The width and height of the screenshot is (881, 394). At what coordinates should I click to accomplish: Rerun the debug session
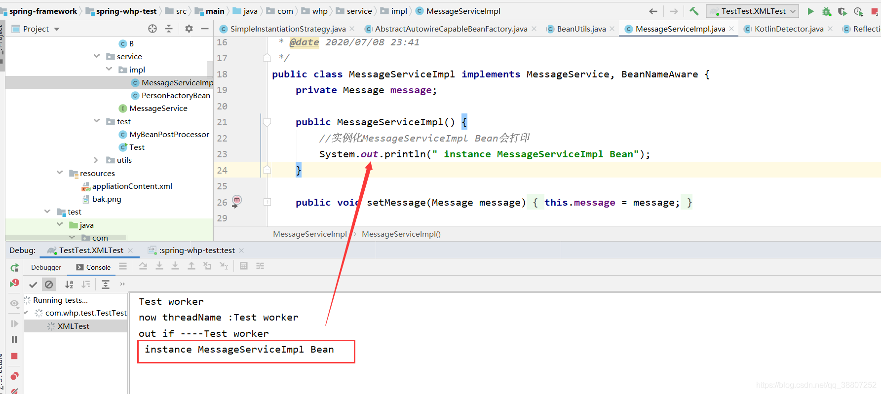(14, 267)
